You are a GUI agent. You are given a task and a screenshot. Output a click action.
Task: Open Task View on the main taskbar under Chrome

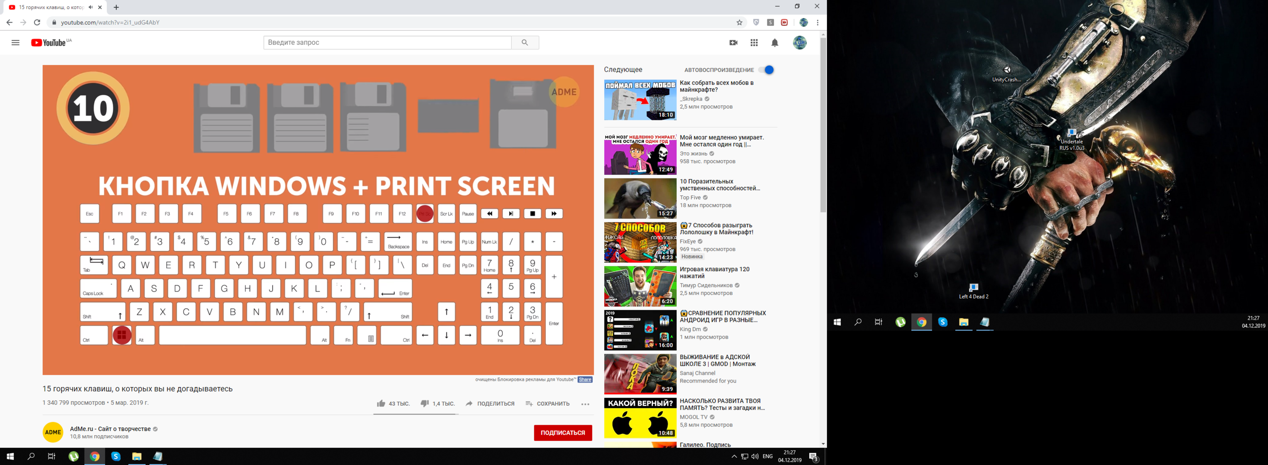click(52, 457)
